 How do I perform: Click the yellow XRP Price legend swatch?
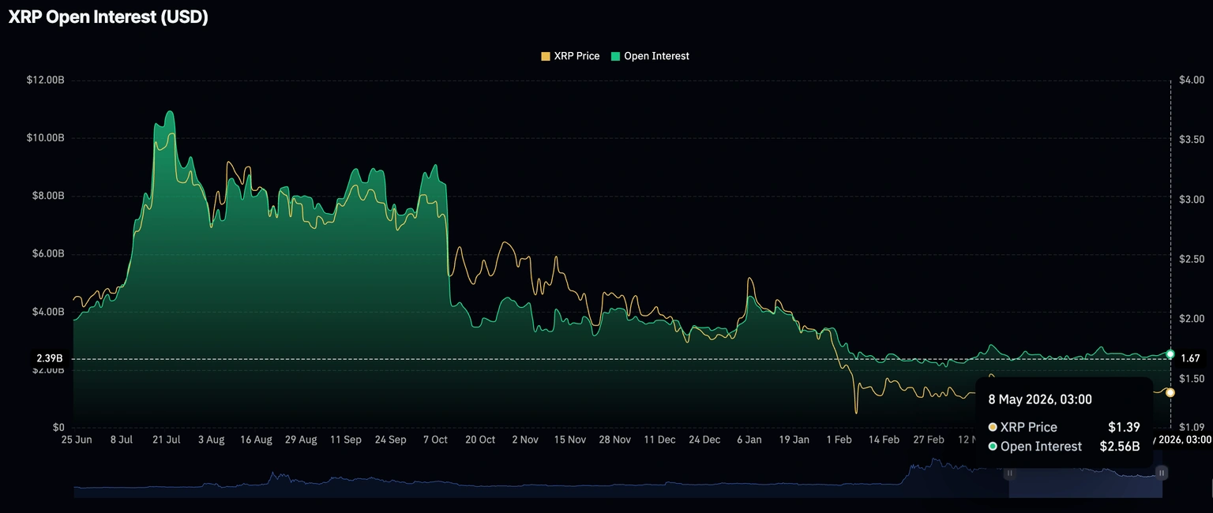point(546,56)
